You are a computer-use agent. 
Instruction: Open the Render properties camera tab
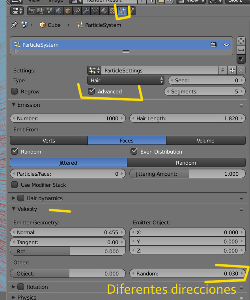[31, 11]
